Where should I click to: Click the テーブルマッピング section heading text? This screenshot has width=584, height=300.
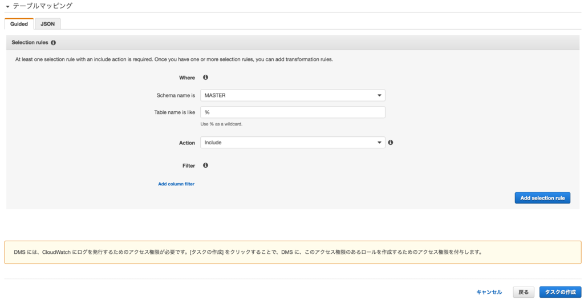(43, 6)
